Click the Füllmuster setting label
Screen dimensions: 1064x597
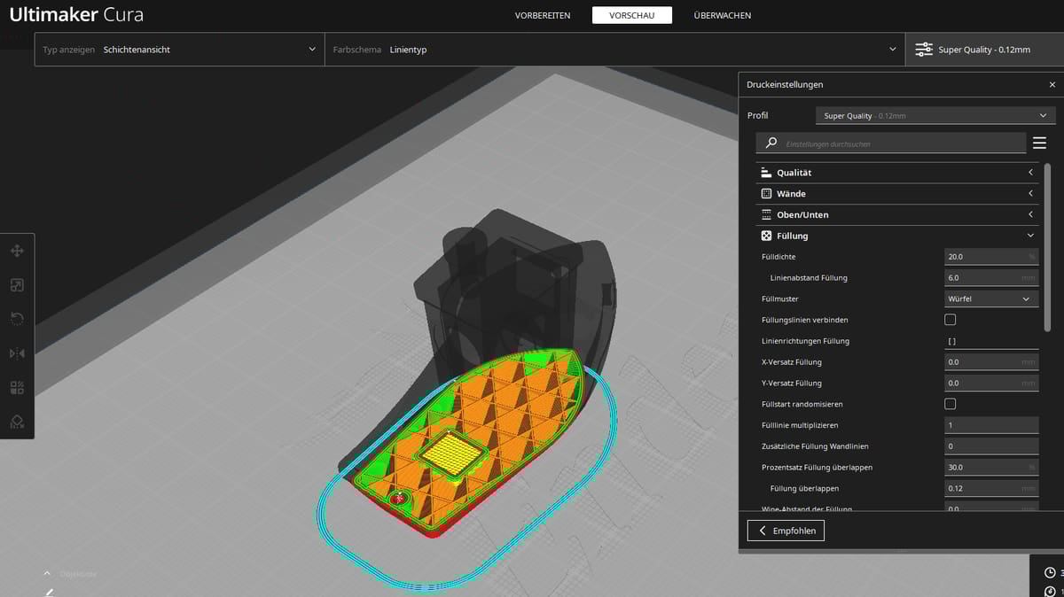tap(780, 298)
